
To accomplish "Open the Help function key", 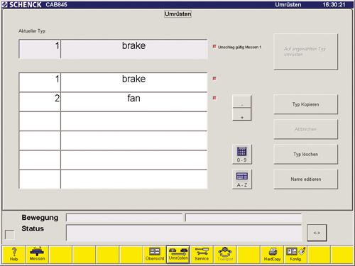I will pyautogui.click(x=13, y=255).
